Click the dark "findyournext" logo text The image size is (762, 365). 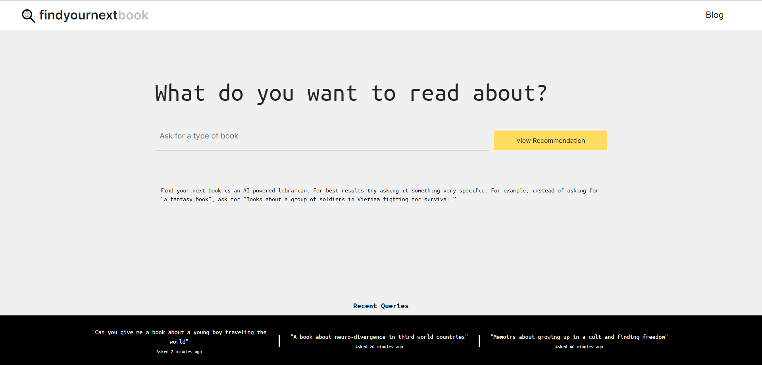coord(78,15)
